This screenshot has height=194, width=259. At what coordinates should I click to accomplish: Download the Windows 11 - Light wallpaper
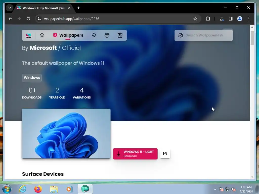[x=135, y=154]
